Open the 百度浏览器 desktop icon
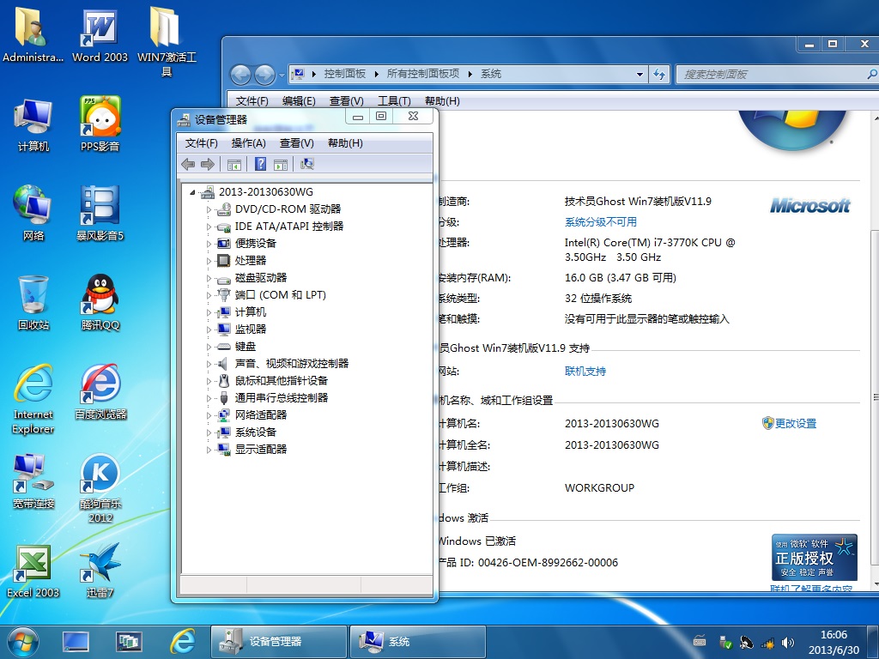 [101, 391]
